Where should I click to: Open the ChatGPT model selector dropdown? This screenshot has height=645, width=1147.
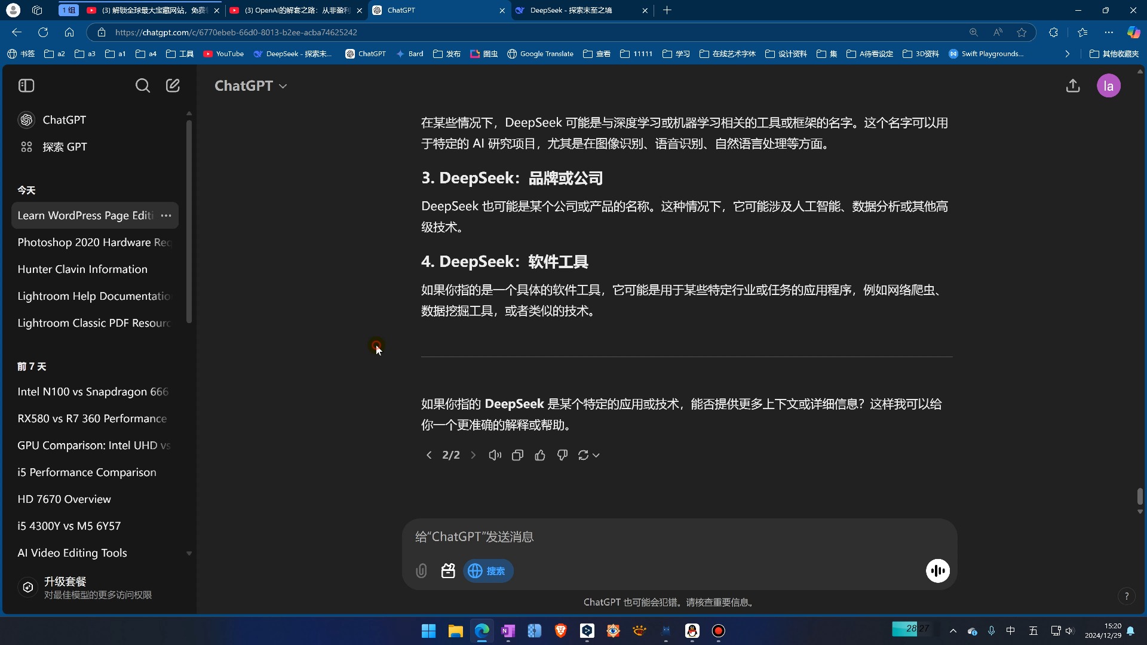tap(251, 85)
